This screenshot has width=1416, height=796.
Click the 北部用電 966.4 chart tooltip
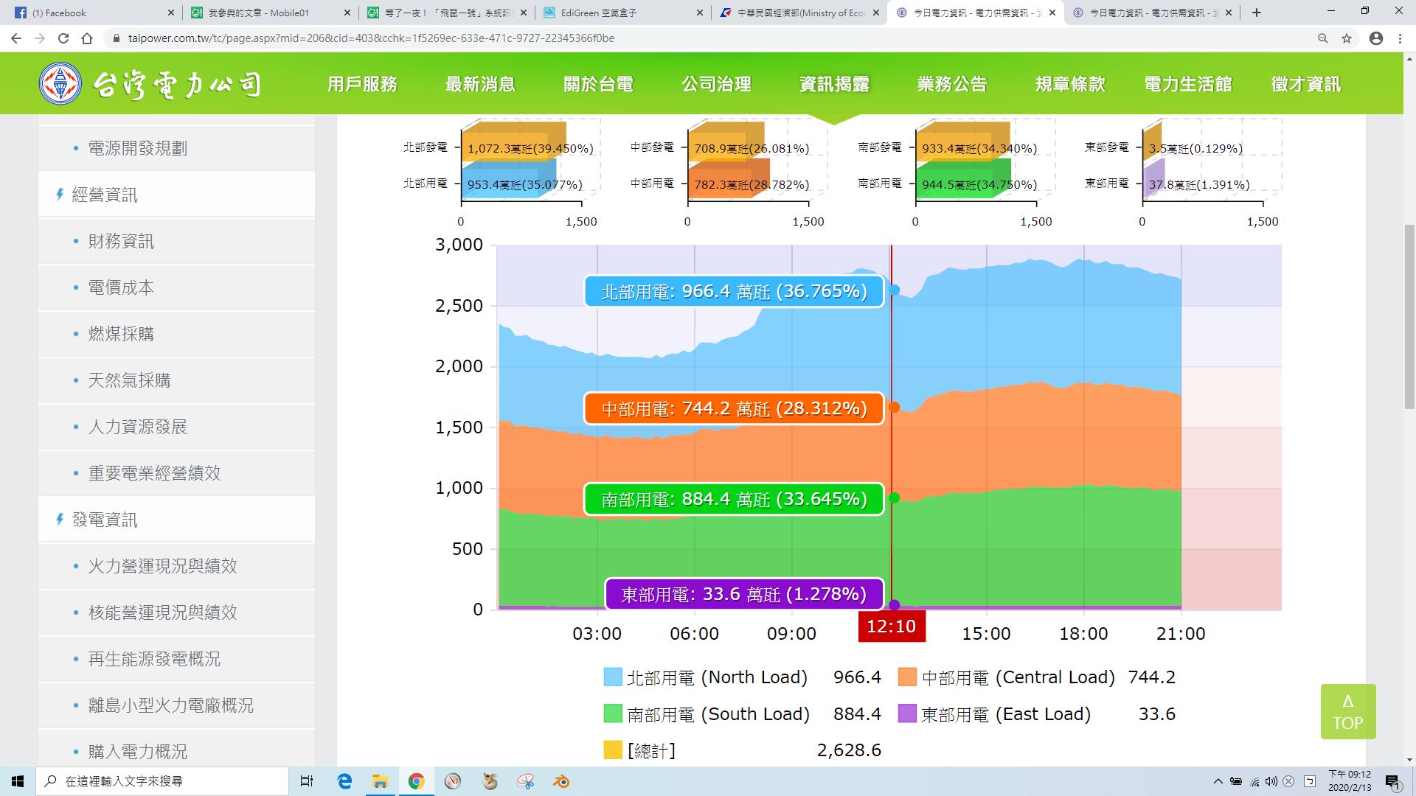(734, 291)
